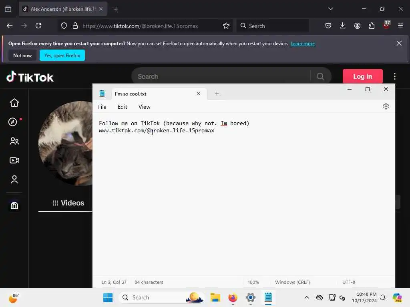This screenshot has width=410, height=307.
Task: Open Firefox application hamburger menu
Action: (400, 26)
